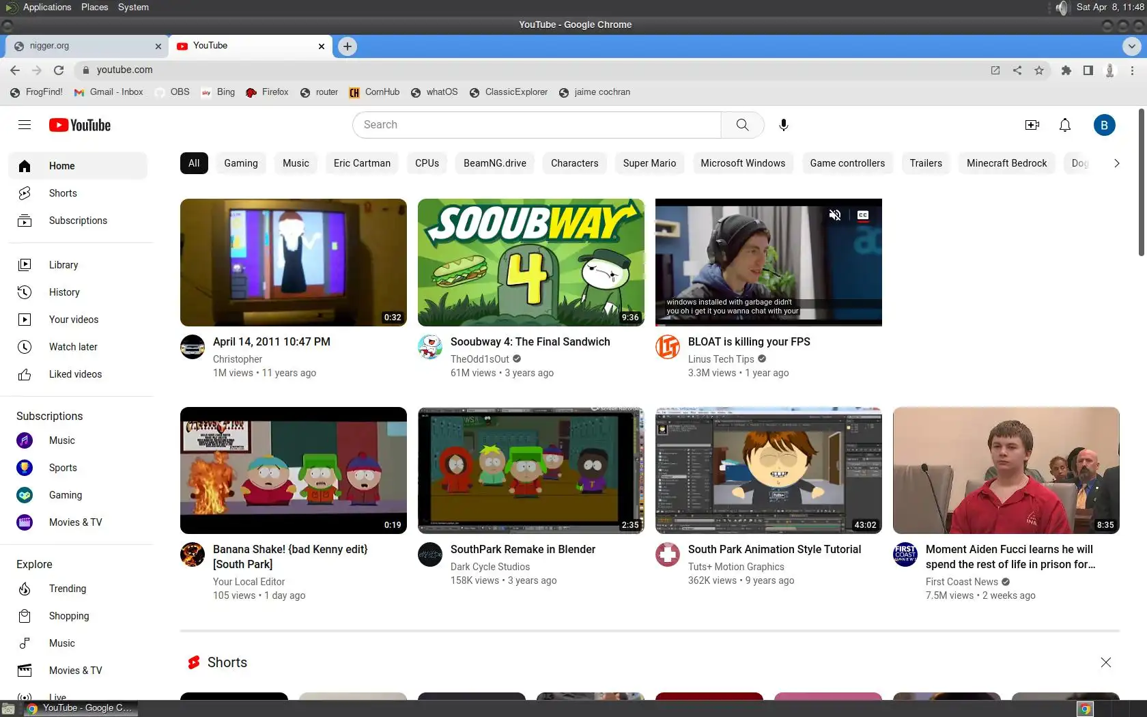The image size is (1147, 717).
Task: Open the Sports subscription channel
Action: click(x=78, y=468)
